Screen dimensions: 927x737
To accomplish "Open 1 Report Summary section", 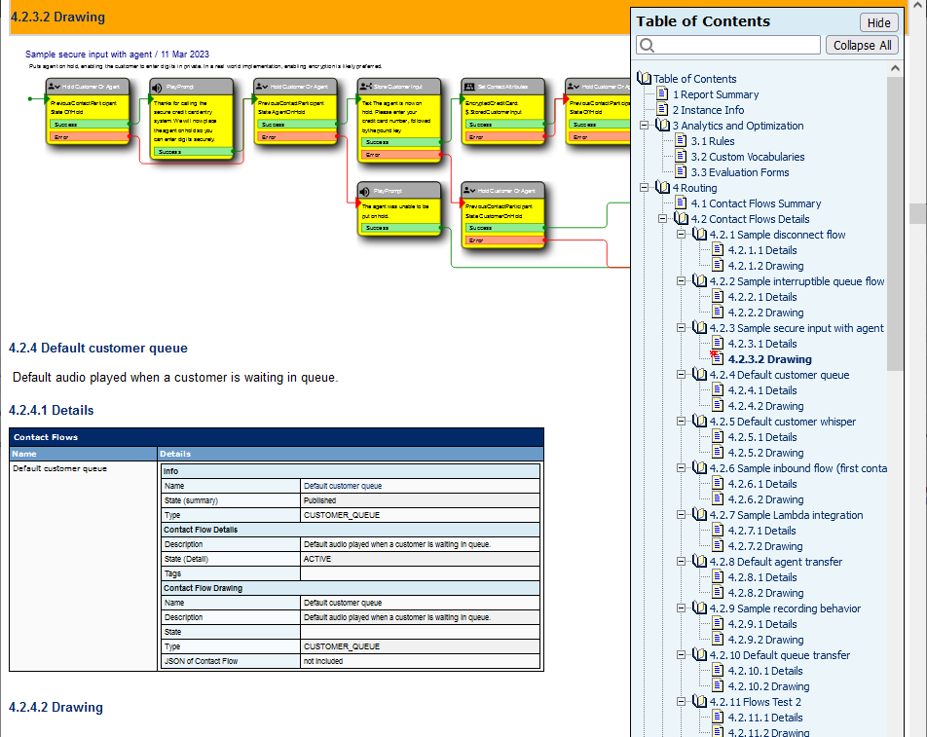I will coord(716,94).
